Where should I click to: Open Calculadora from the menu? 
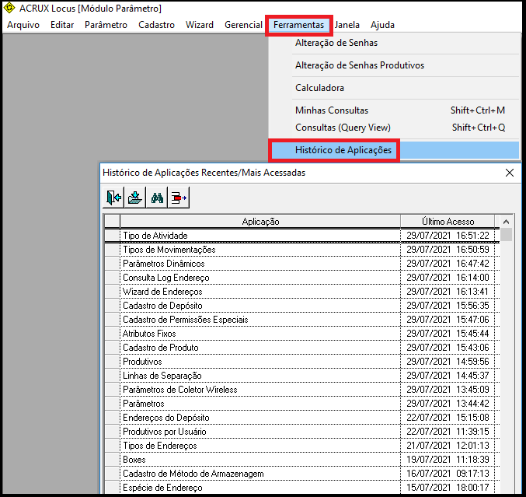pos(395,88)
